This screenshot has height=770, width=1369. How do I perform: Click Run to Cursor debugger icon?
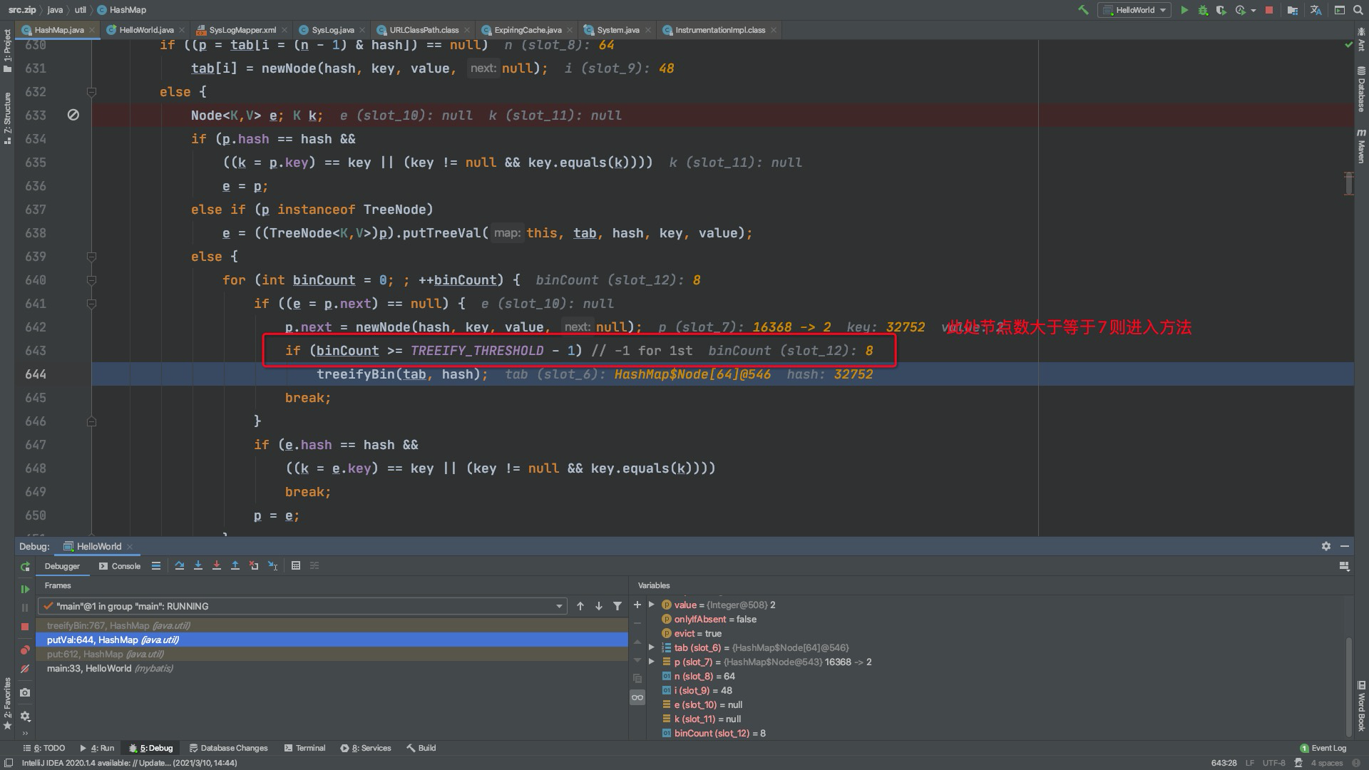point(272,565)
